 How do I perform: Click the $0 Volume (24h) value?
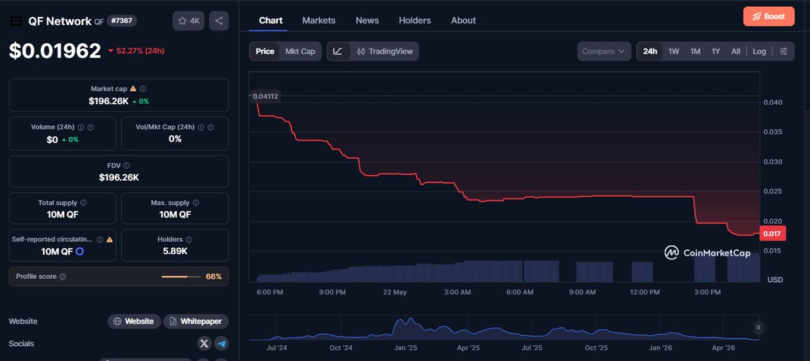click(52, 139)
